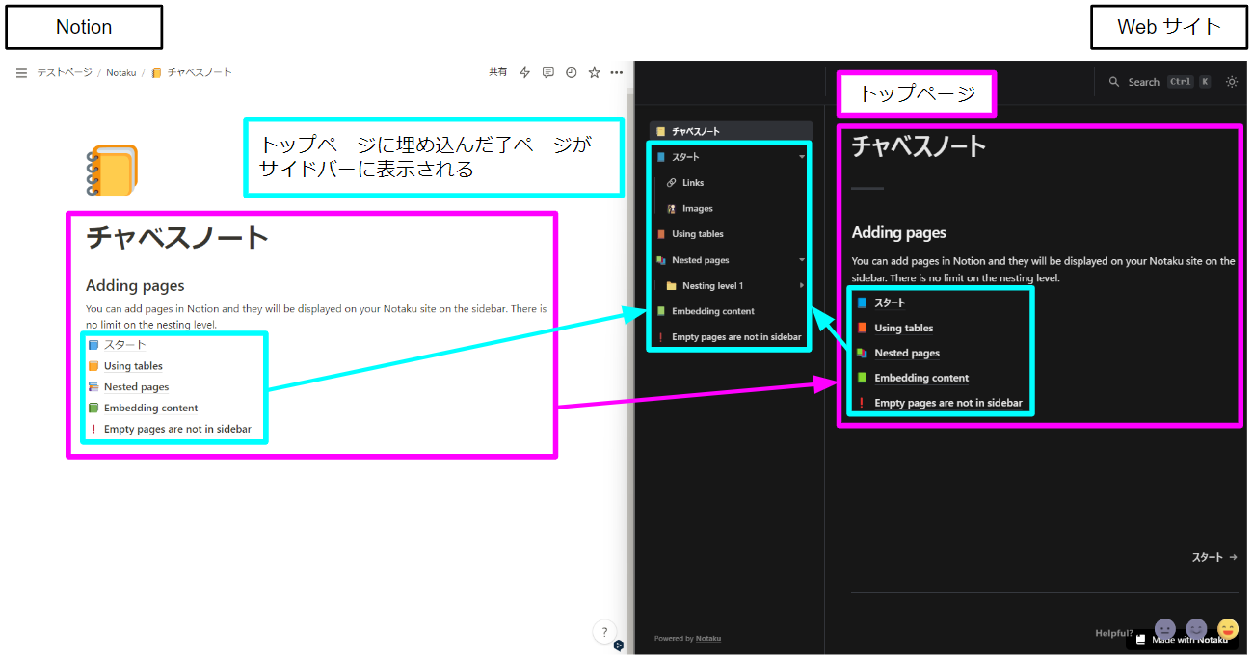Select チャベスノート at top of website sidebar

point(732,131)
